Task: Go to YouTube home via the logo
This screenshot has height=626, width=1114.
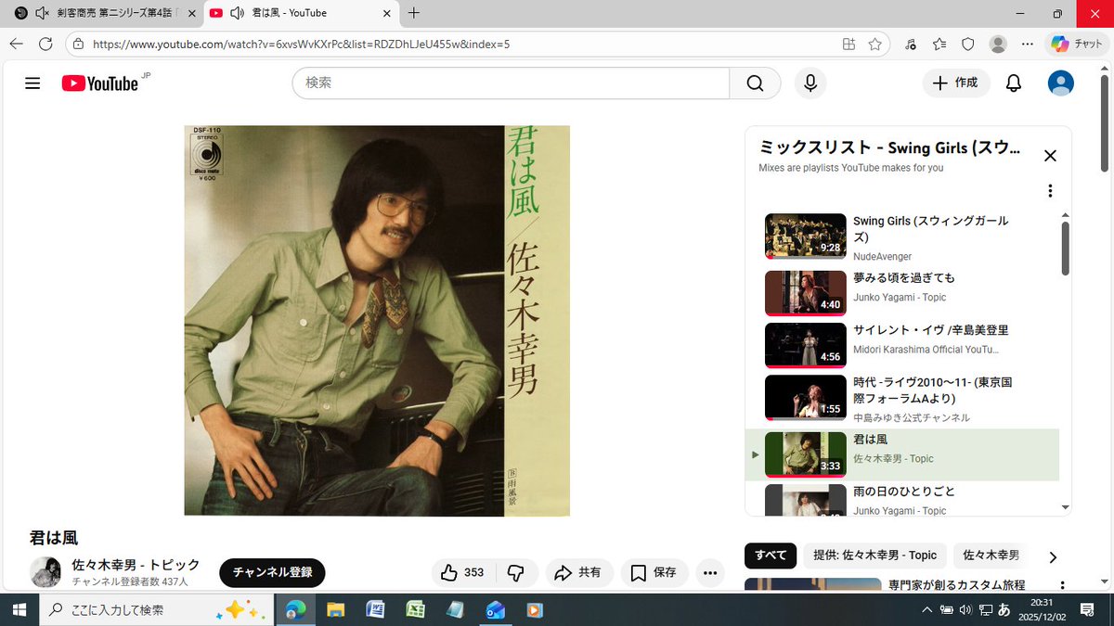Action: tap(100, 83)
